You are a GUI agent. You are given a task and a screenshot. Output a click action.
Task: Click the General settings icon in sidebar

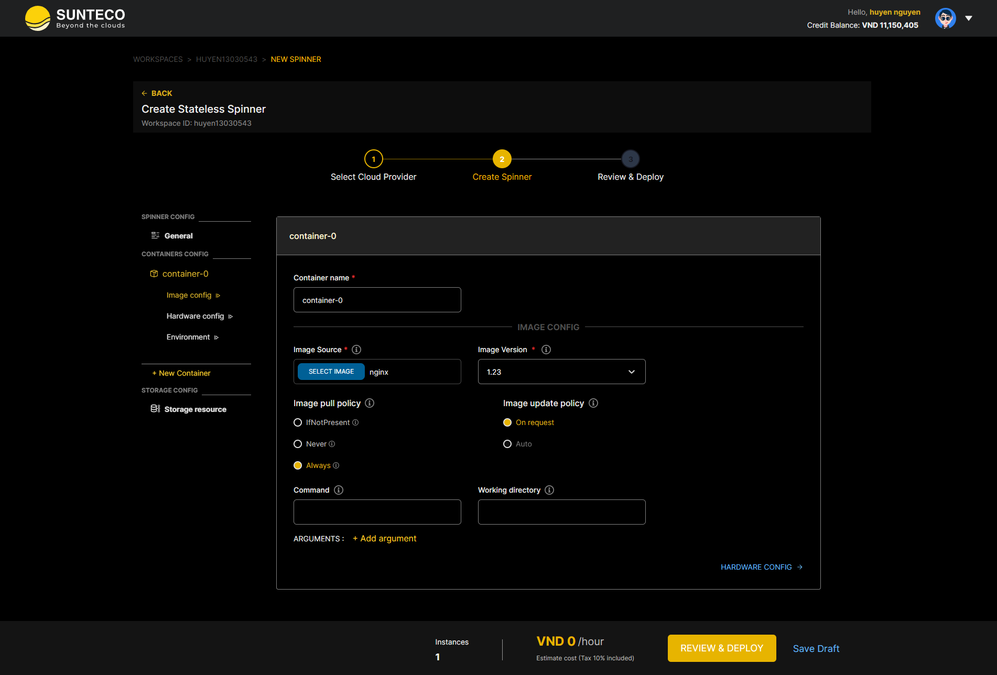tap(154, 235)
